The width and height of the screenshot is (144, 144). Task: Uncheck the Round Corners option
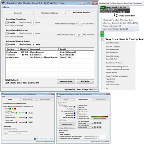click(78, 110)
